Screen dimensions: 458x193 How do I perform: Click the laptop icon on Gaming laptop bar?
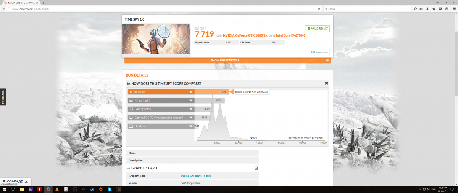[131, 109]
